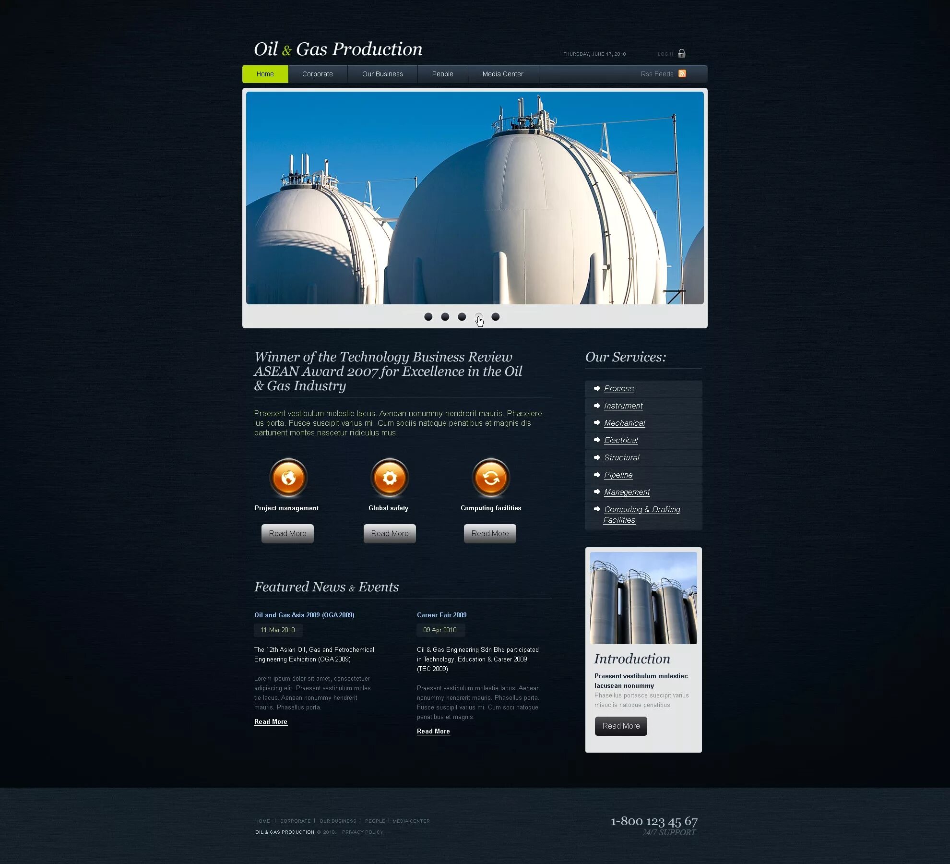This screenshot has height=864, width=950.
Task: Select the first slideshow dot
Action: pos(428,317)
